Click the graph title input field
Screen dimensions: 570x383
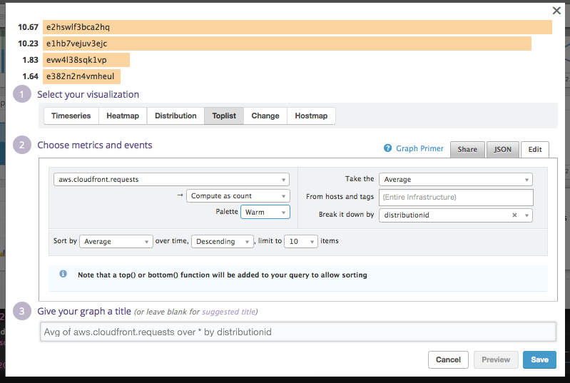pyautogui.click(x=297, y=332)
